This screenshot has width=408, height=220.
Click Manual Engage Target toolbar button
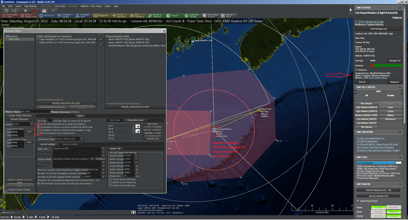tap(28, 16)
